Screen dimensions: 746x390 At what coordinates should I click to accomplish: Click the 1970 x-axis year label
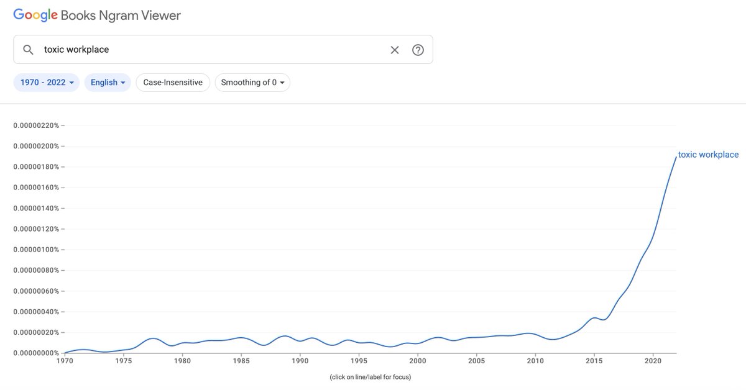click(x=65, y=361)
